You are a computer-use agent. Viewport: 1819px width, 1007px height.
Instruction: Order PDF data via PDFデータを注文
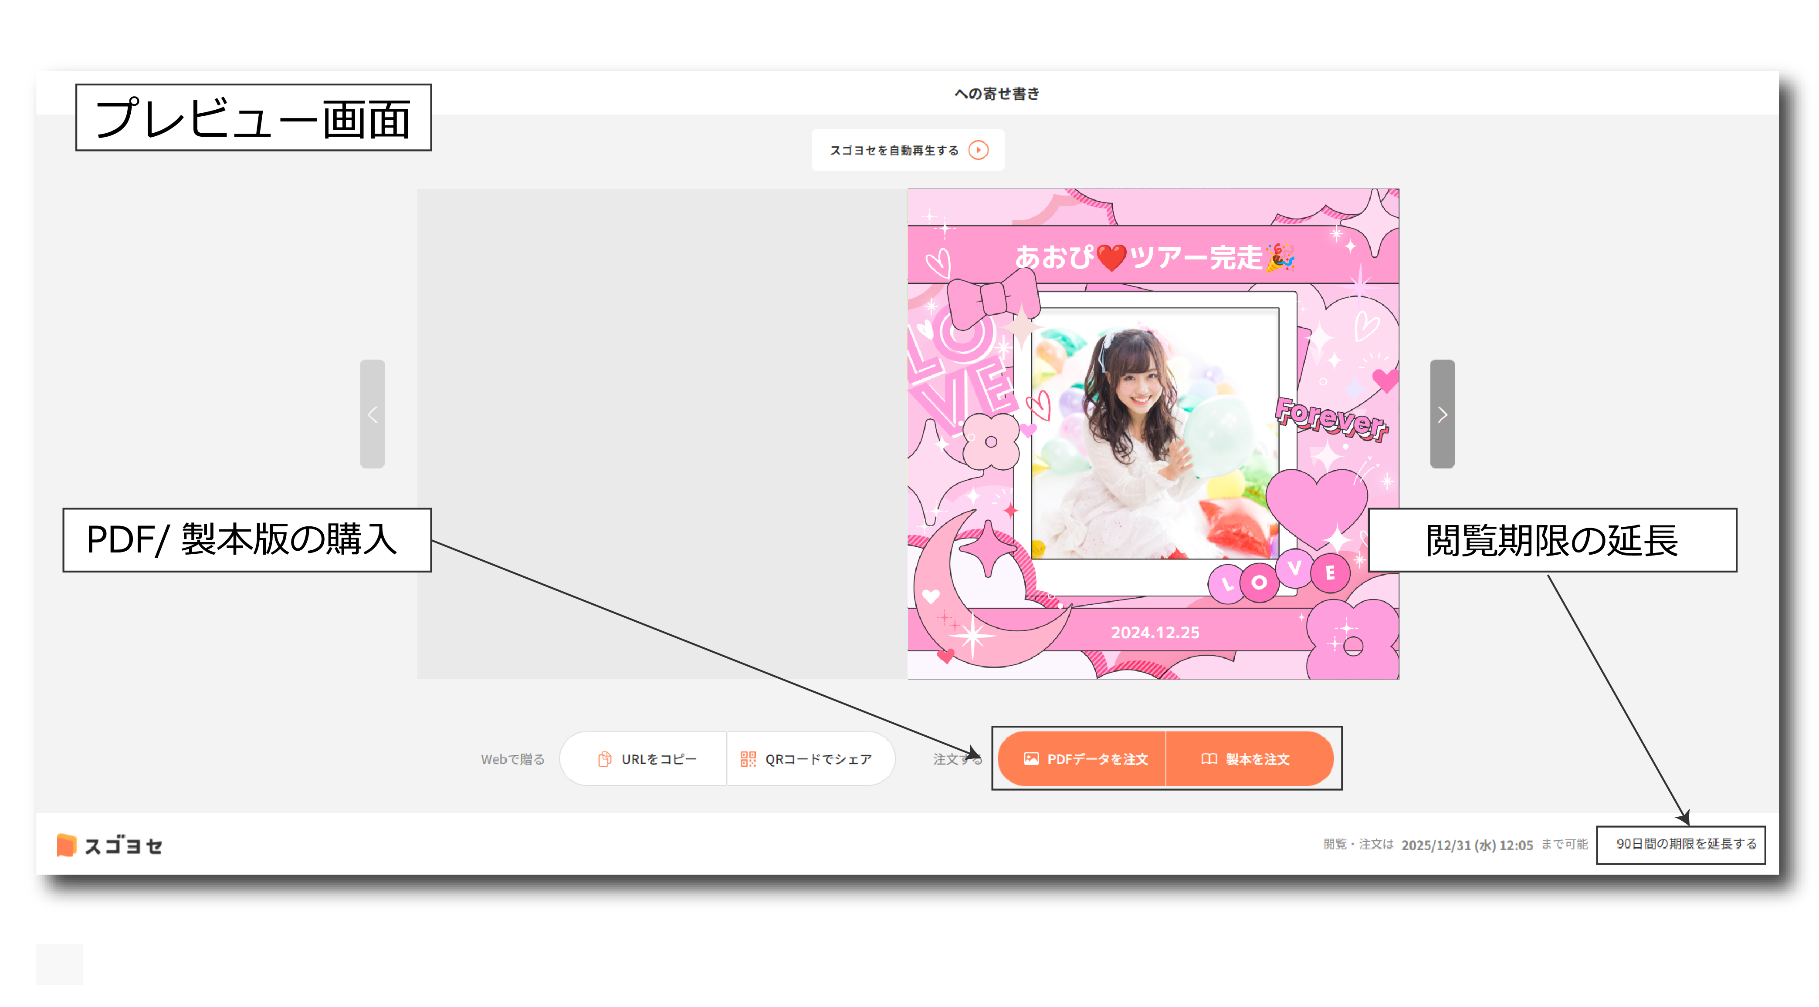(x=1097, y=759)
